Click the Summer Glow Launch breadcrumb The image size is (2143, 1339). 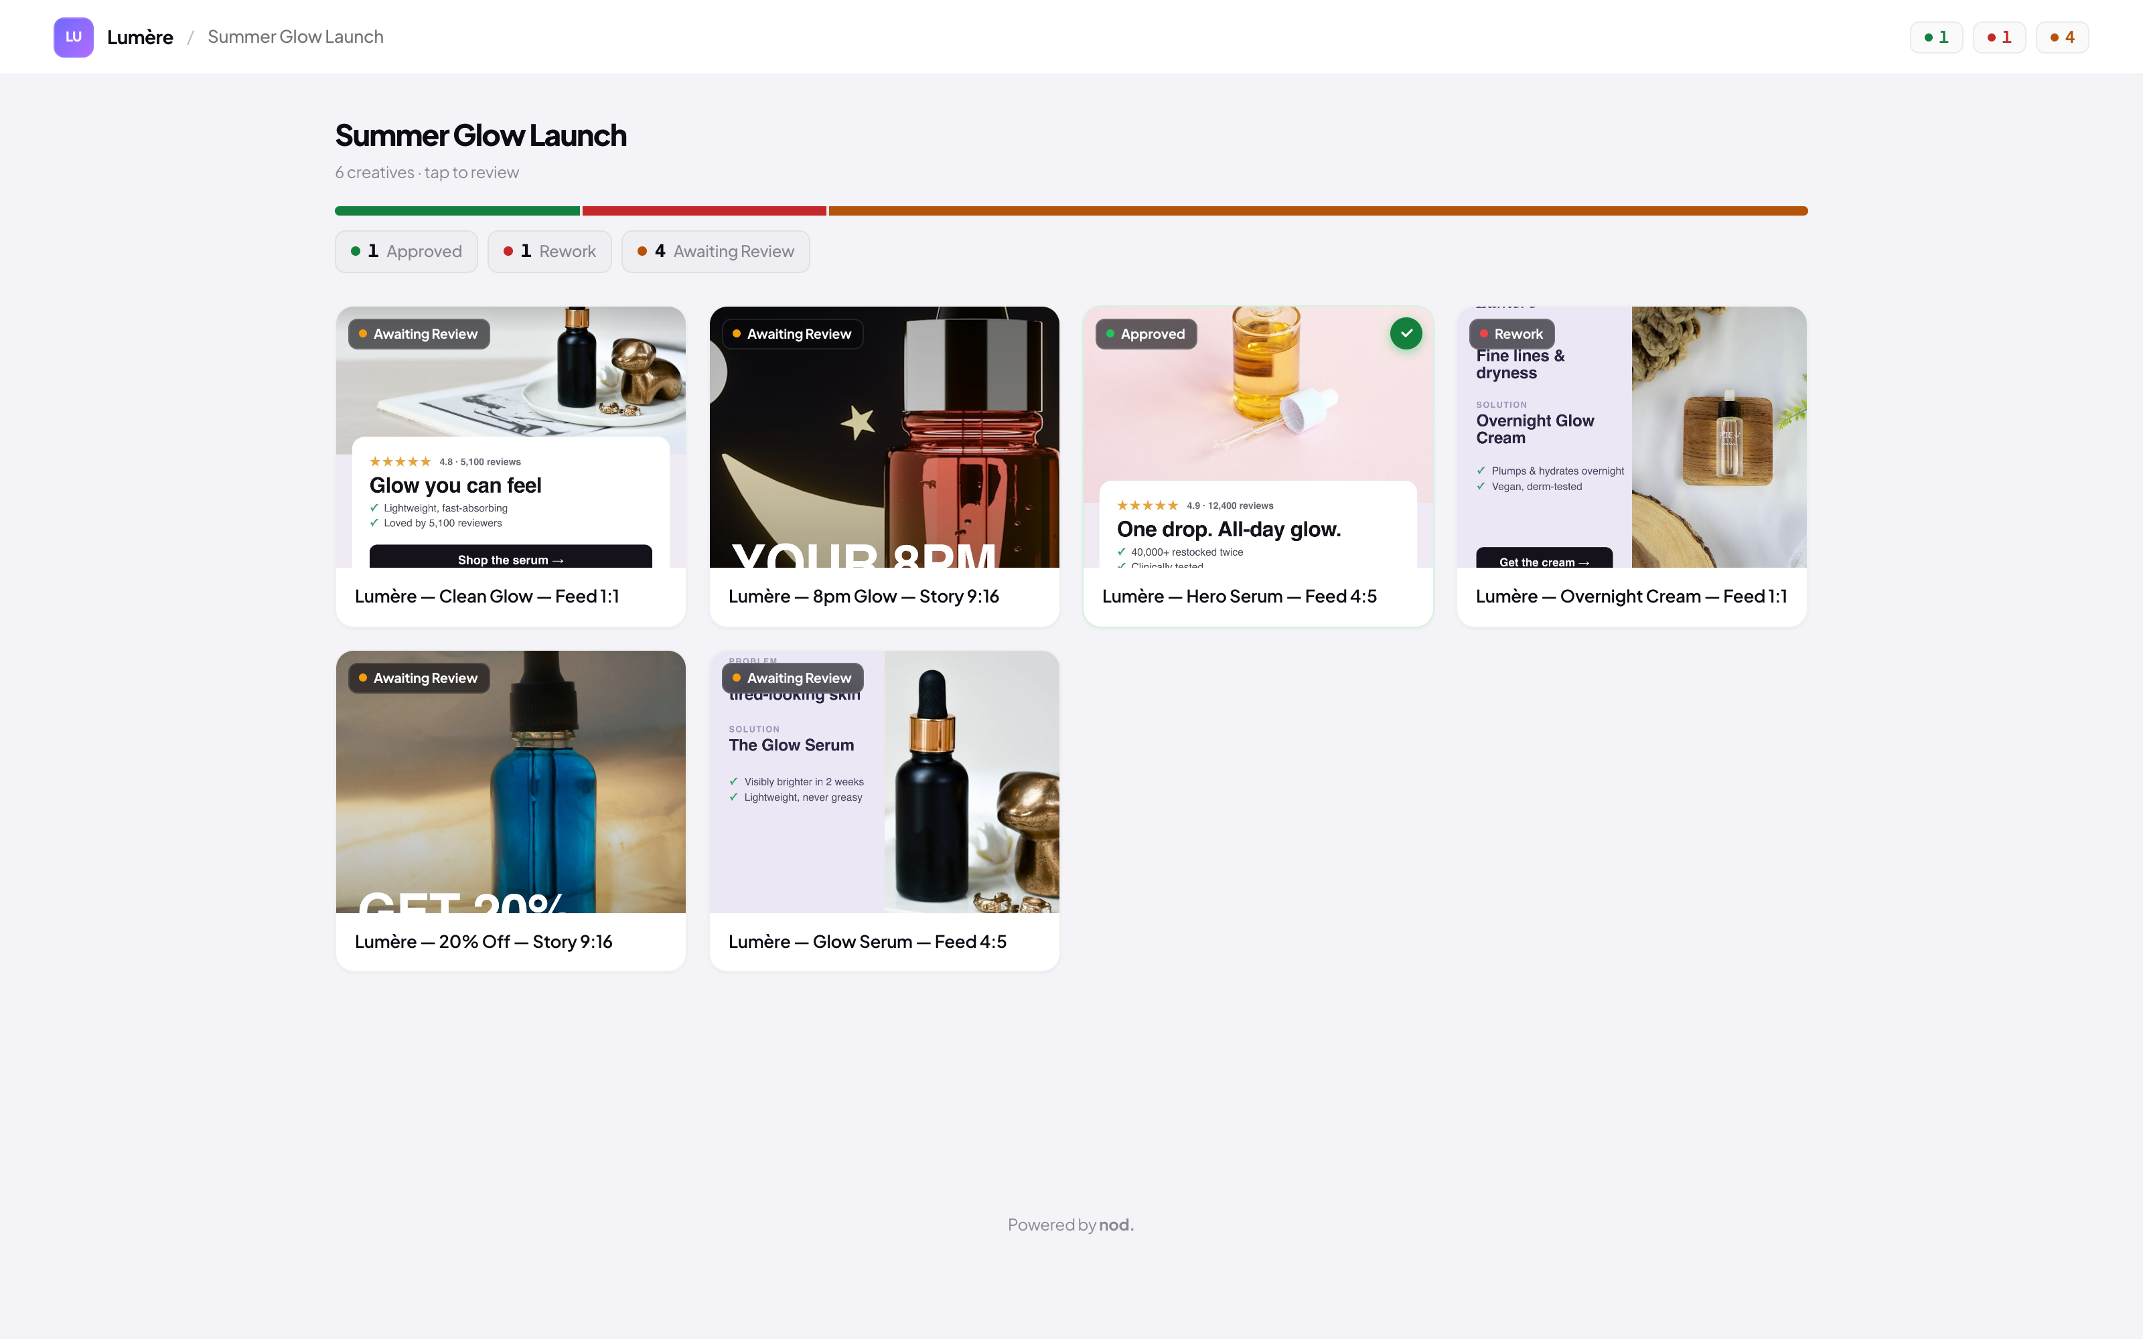296,37
